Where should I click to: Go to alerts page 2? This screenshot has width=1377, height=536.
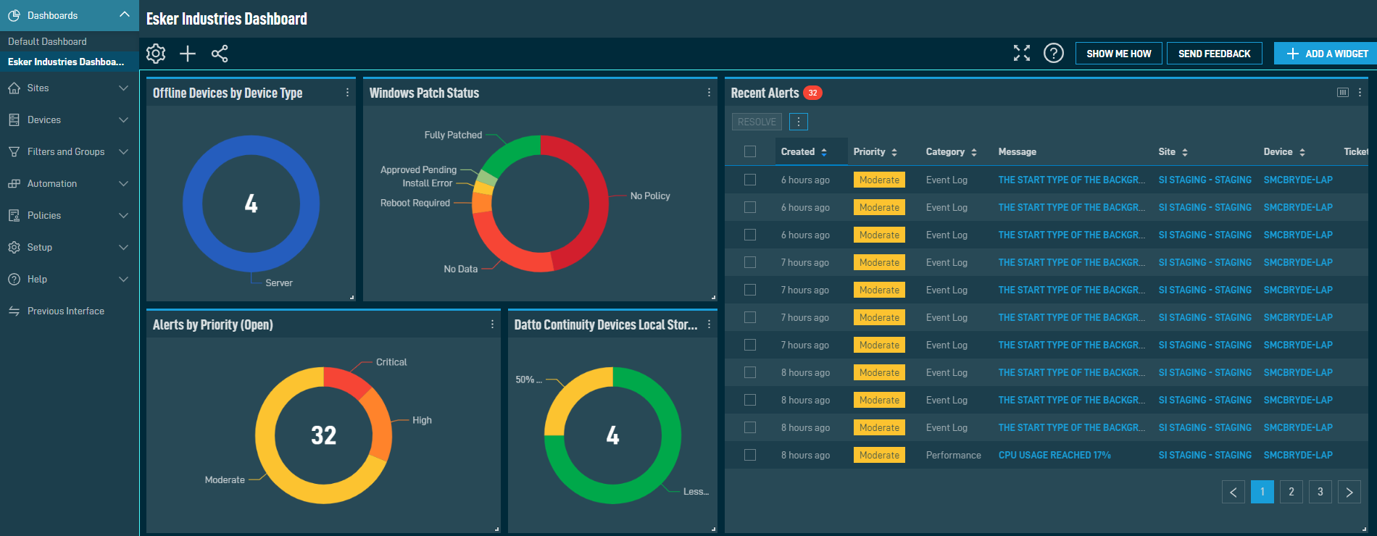(1291, 492)
